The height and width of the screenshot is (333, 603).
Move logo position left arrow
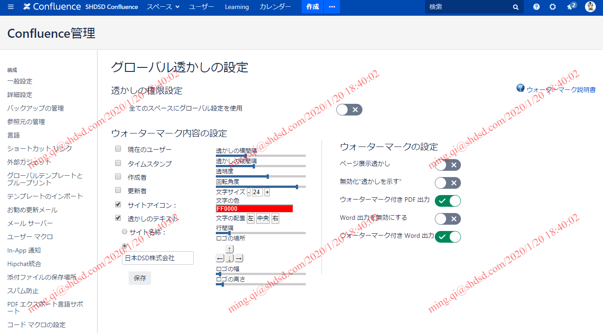[220, 258]
